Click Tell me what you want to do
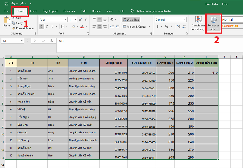 click(153, 11)
